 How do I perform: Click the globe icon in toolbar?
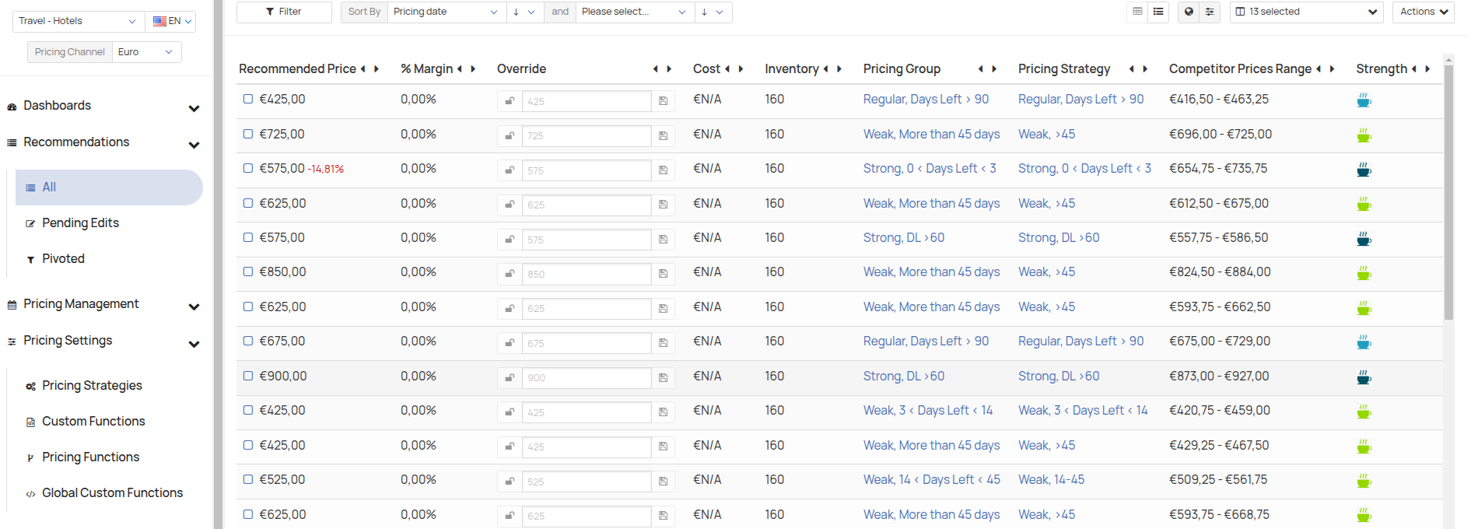point(1189,12)
